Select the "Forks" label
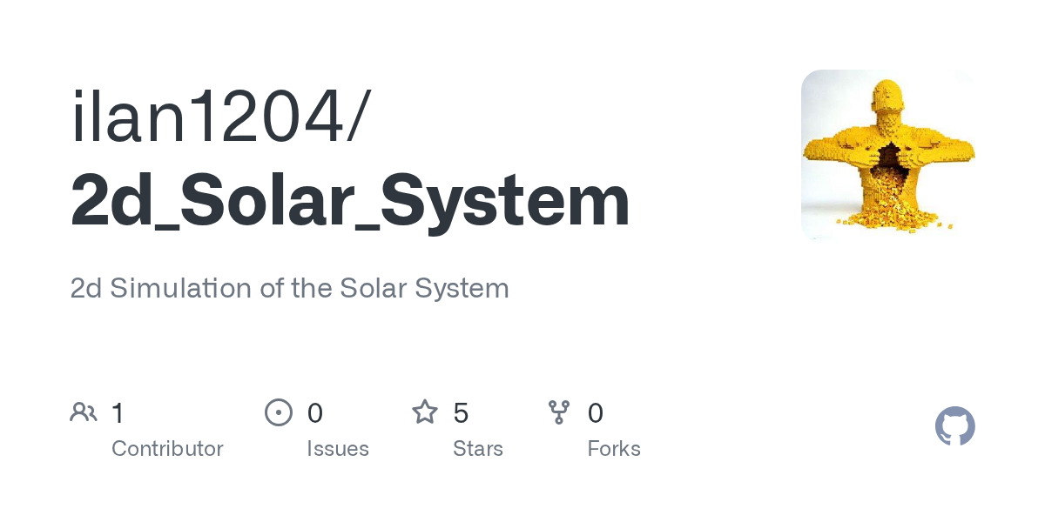The image size is (1045, 522). (614, 449)
